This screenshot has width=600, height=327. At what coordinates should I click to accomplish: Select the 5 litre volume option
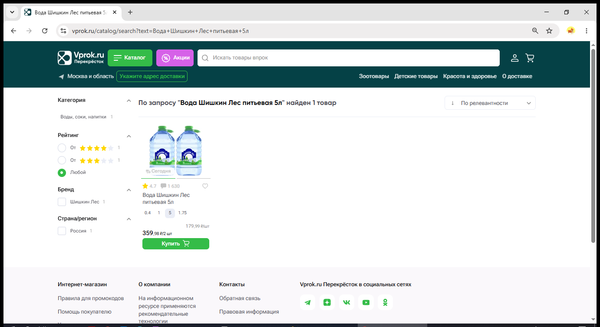170,213
